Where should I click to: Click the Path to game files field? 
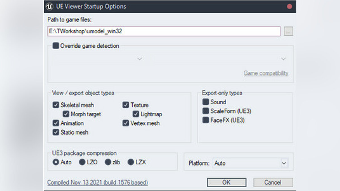coord(164,31)
